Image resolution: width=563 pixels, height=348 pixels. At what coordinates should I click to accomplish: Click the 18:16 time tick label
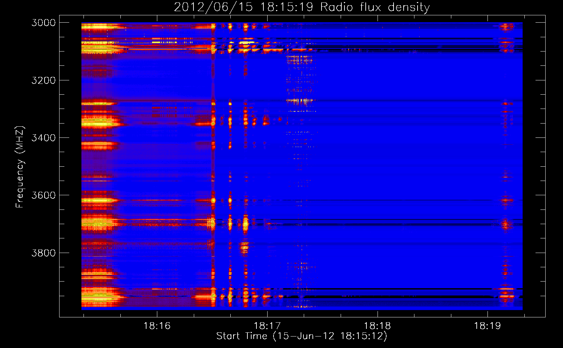tap(157, 326)
